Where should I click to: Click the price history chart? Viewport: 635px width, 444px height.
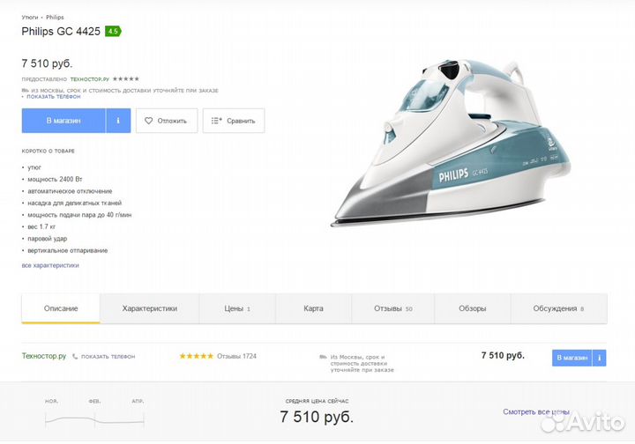(94, 414)
